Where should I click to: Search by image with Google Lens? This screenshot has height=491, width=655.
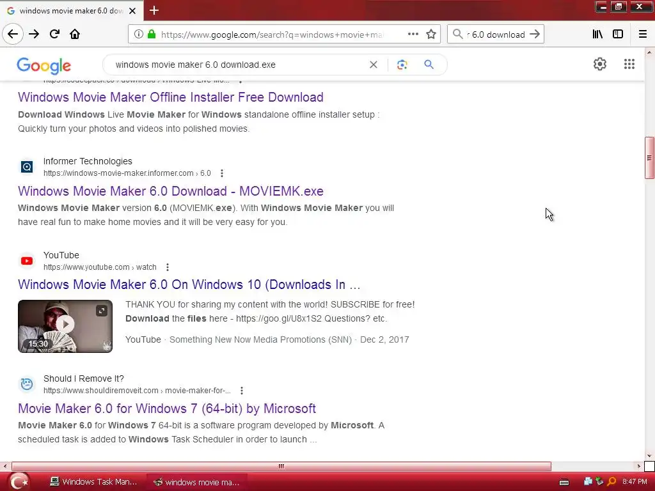coord(402,65)
